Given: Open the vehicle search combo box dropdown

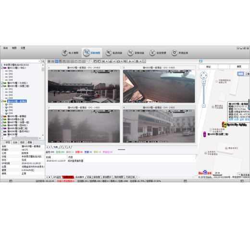Looking at the screenshot, I should click(39, 61).
